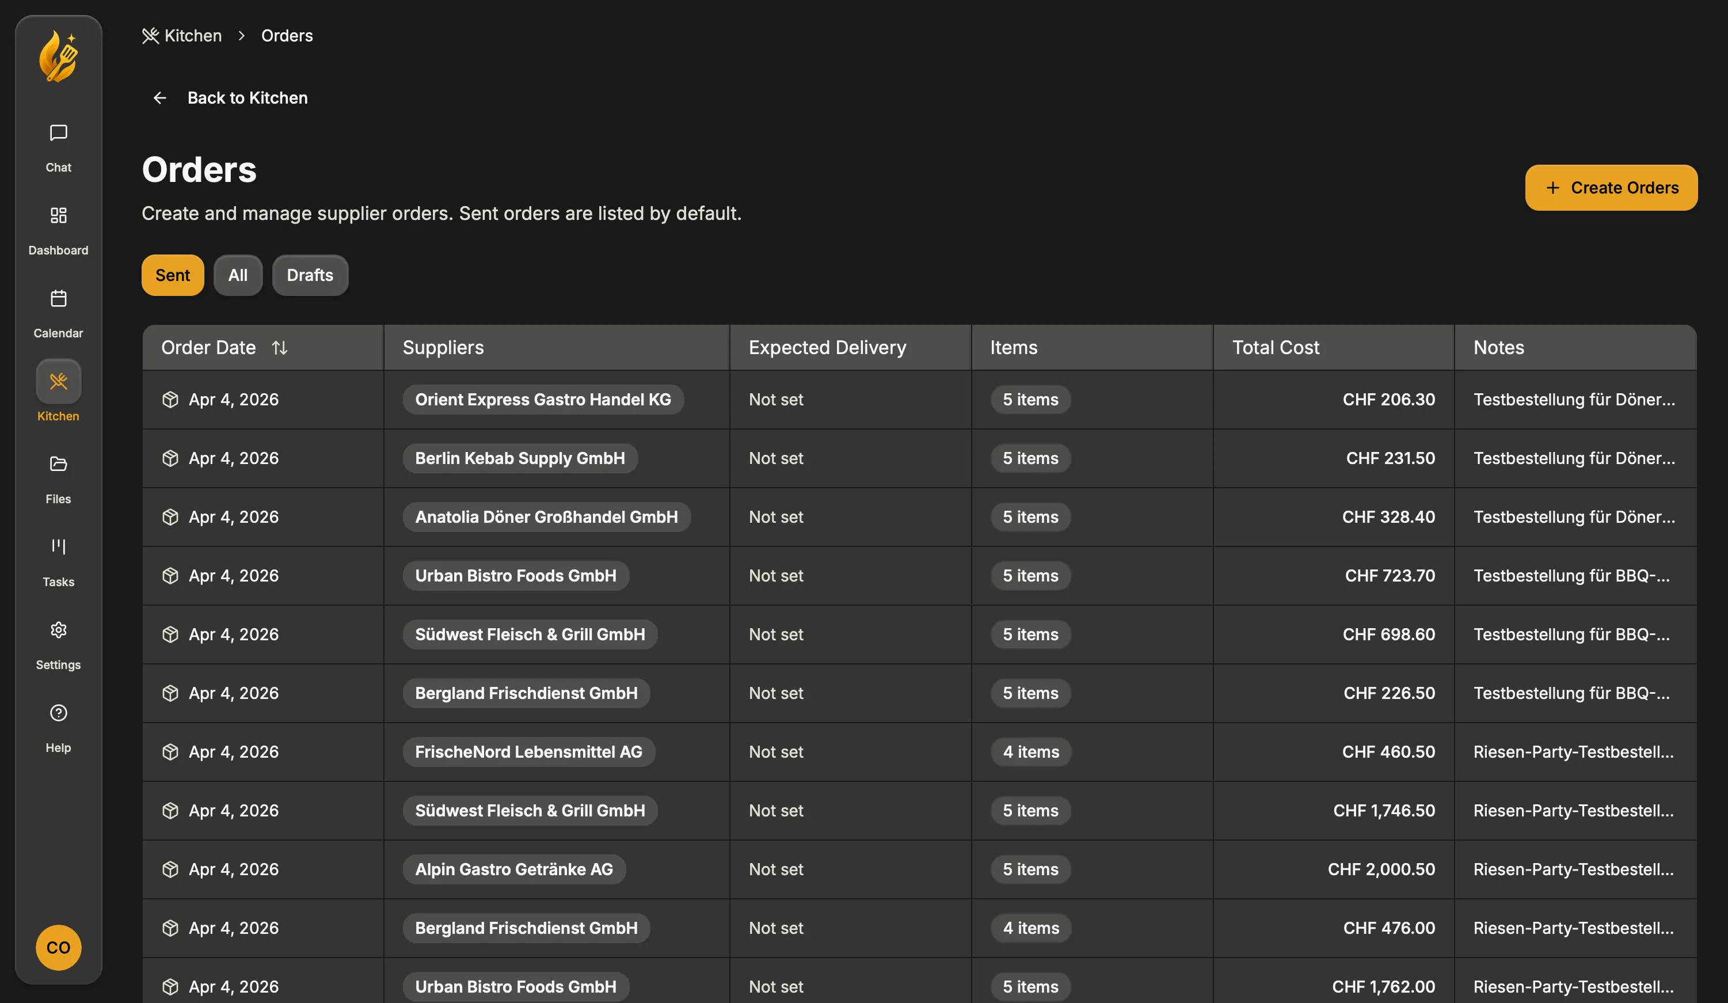Open Bergland Frischdienst tag in CHF 226.50 row

526,693
